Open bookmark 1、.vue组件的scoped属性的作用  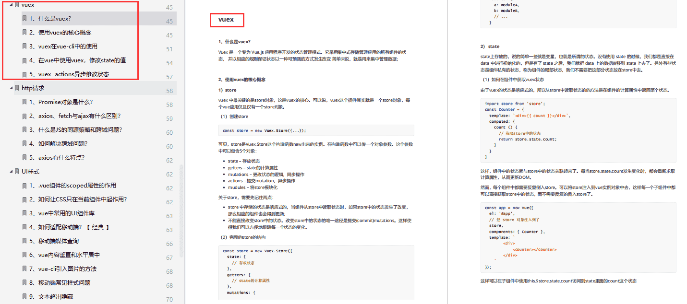(x=72, y=186)
